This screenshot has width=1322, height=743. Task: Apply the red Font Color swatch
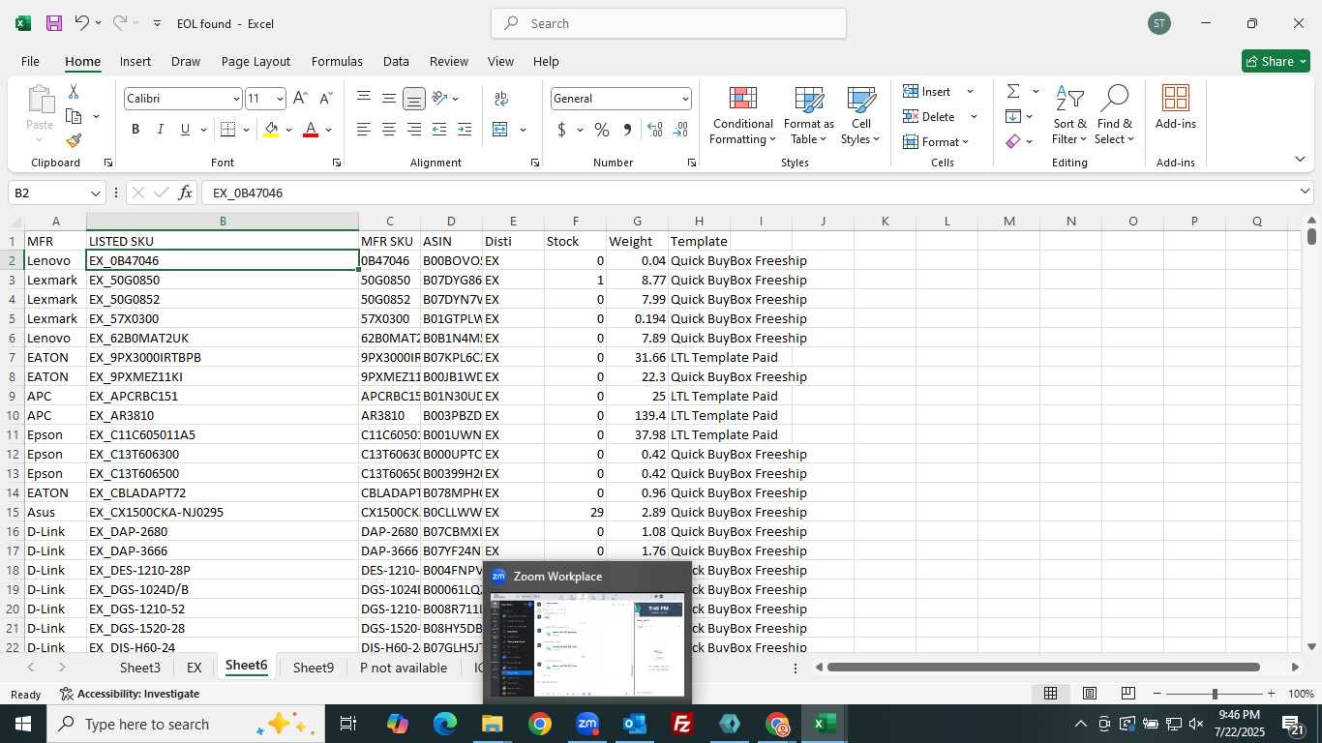(311, 130)
